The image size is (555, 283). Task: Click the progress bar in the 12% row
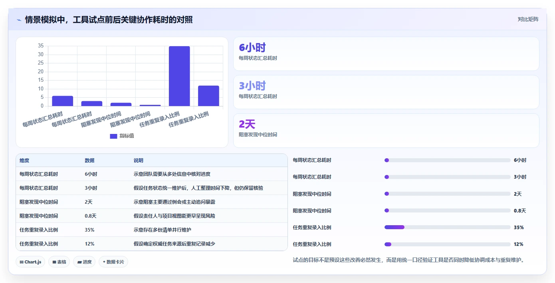[x=447, y=244]
